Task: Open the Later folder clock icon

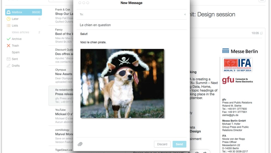Action: 9,19
